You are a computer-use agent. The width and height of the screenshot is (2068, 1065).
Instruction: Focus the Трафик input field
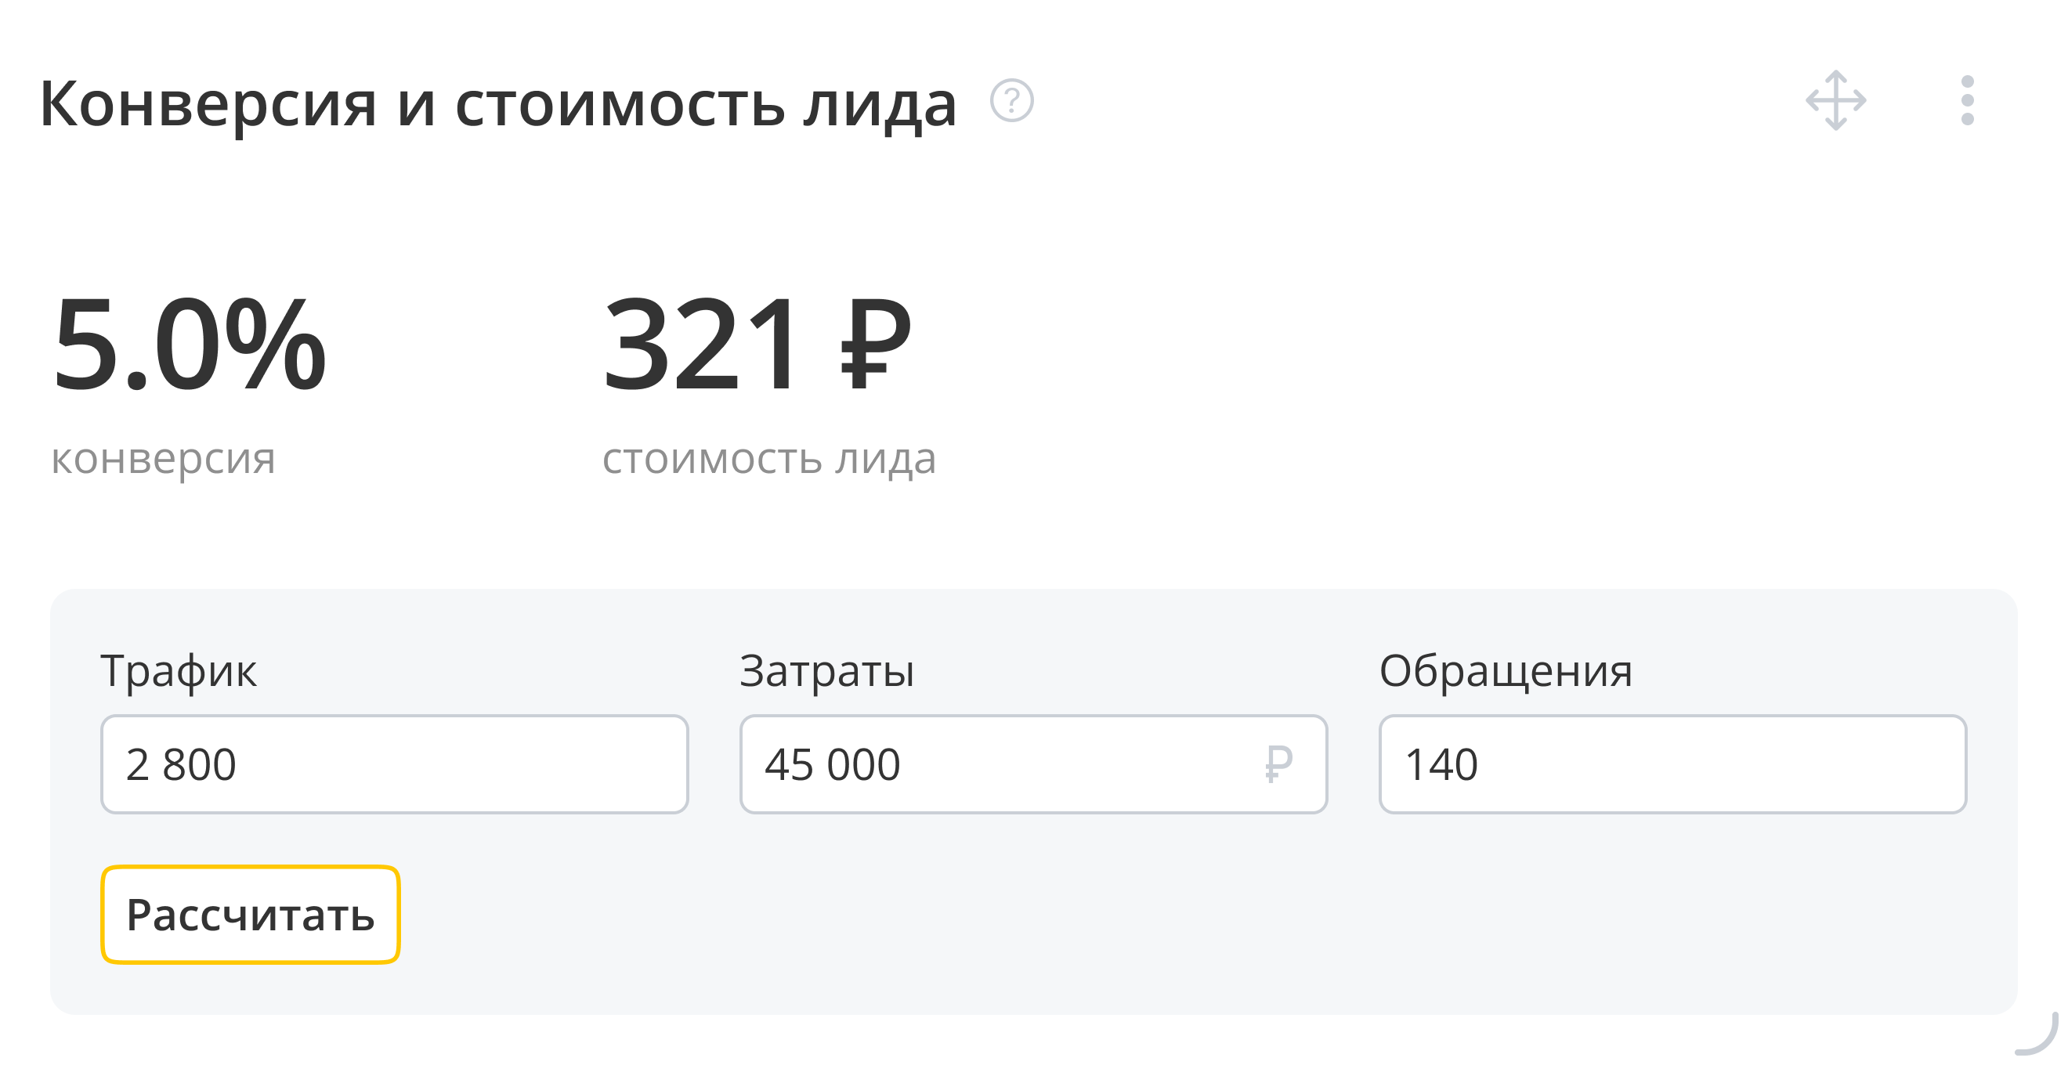[x=394, y=764]
